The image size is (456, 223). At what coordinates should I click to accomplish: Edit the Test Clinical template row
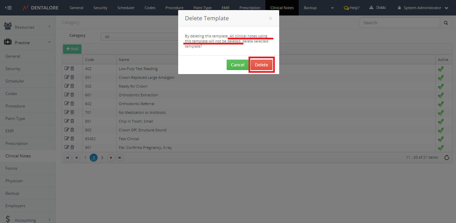point(67,138)
